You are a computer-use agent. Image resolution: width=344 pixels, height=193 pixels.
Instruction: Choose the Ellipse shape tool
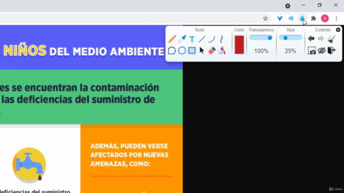coord(182,50)
